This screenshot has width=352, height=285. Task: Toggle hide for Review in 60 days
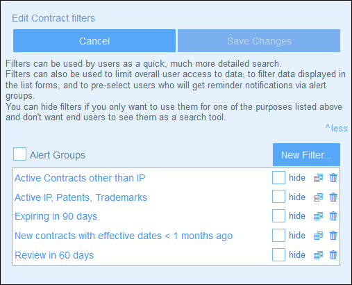click(278, 254)
